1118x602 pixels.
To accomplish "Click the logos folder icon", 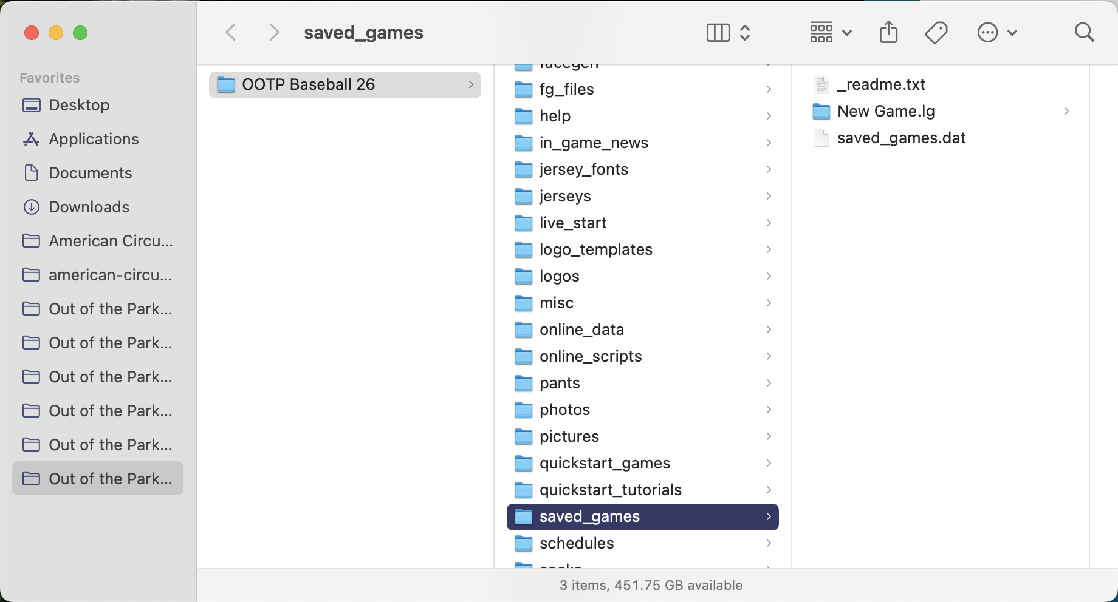I will point(524,276).
